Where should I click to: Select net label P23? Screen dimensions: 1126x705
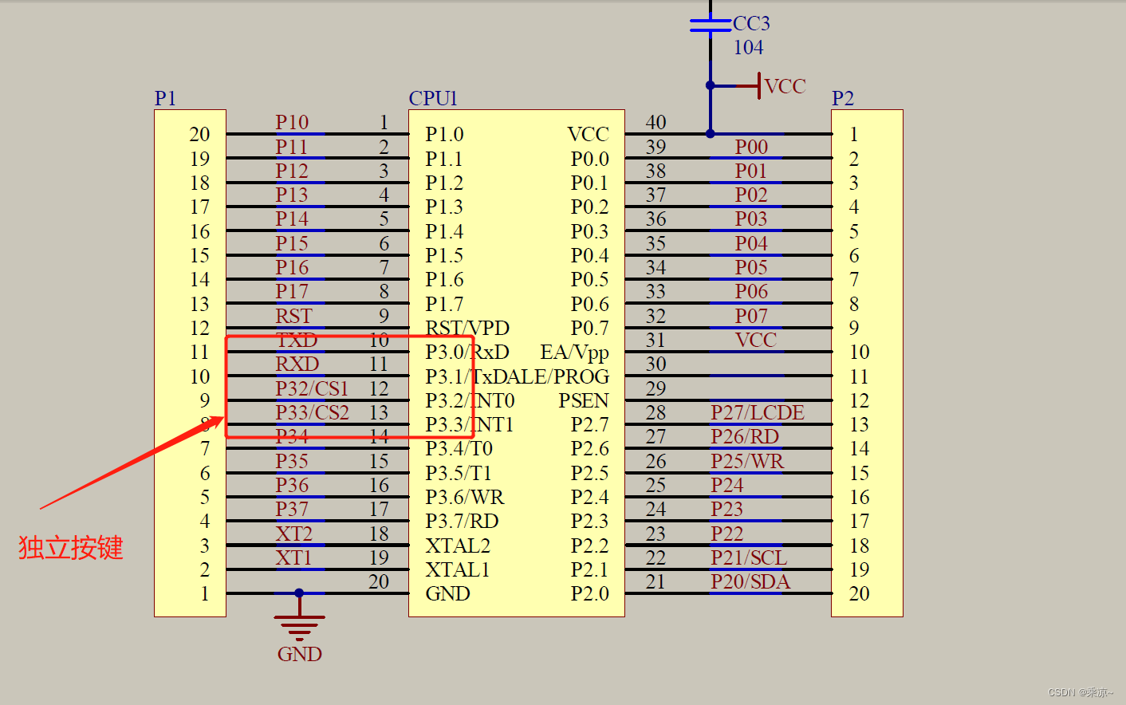(727, 509)
